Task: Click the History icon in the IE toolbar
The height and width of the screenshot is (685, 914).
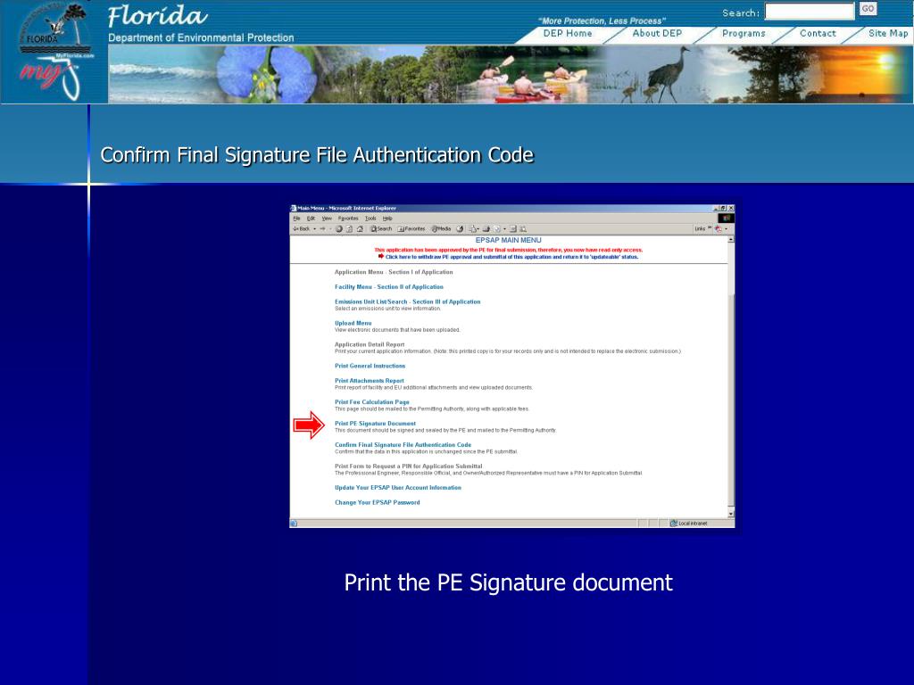Action: 460,229
